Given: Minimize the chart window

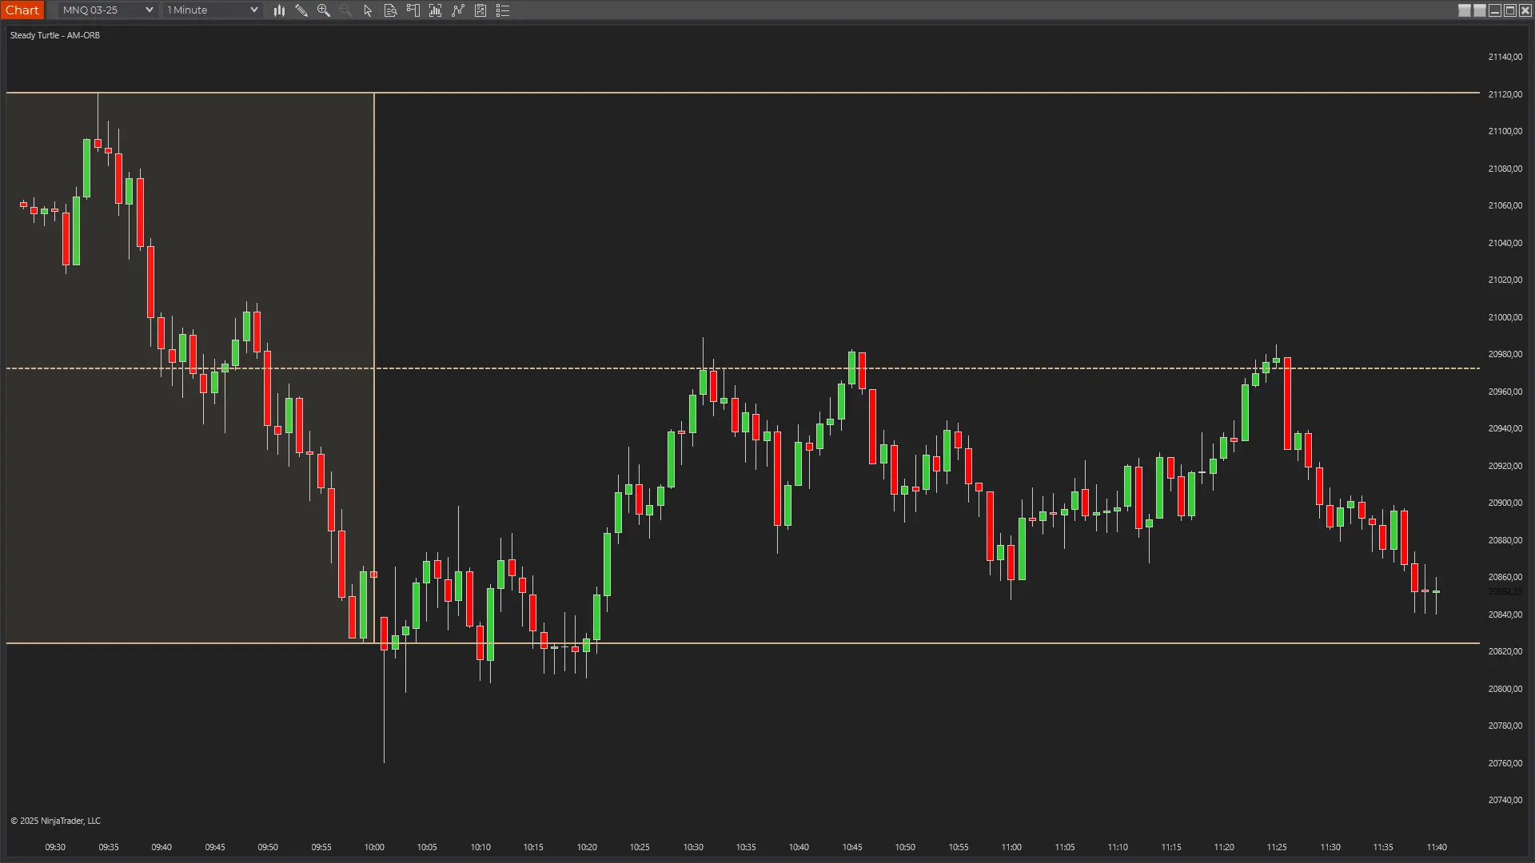Looking at the screenshot, I should point(1495,10).
